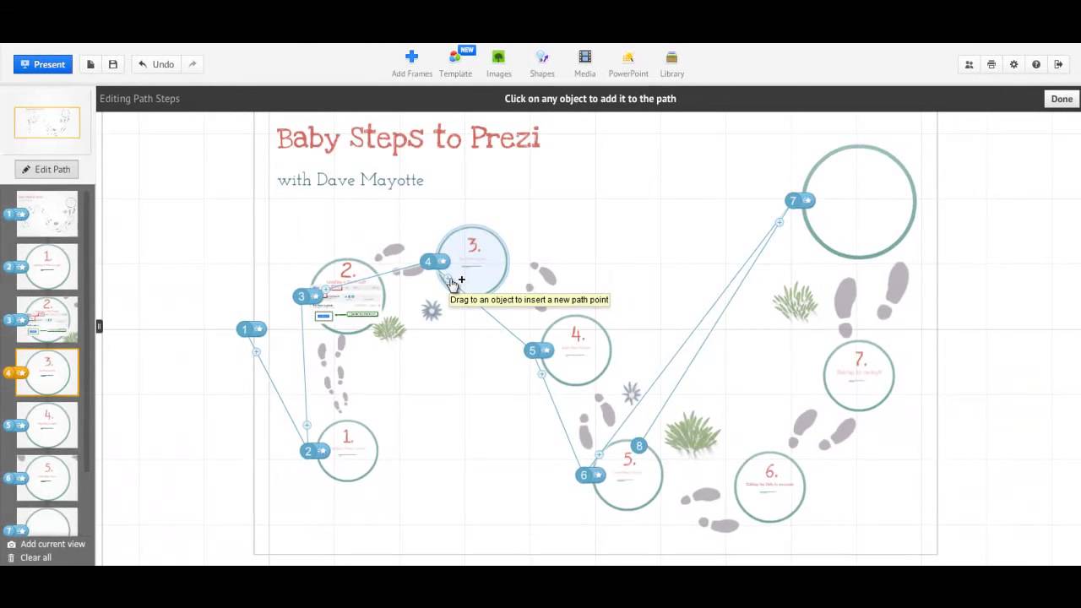Select the overview thumbnail above Edit Path
This screenshot has width=1081, height=608.
pos(47,122)
